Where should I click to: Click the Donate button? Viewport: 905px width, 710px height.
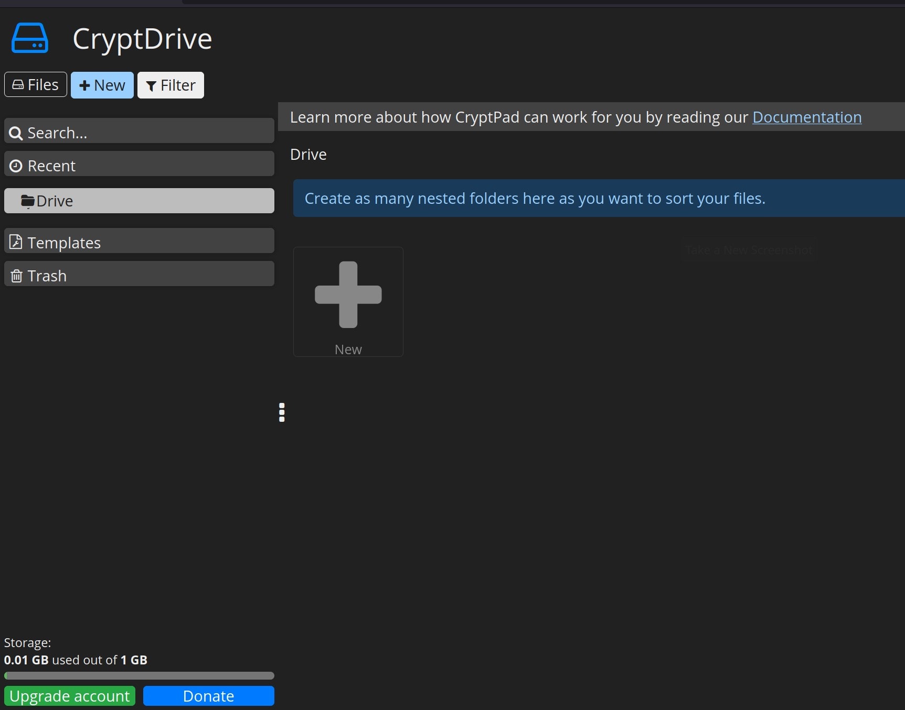pyautogui.click(x=209, y=696)
